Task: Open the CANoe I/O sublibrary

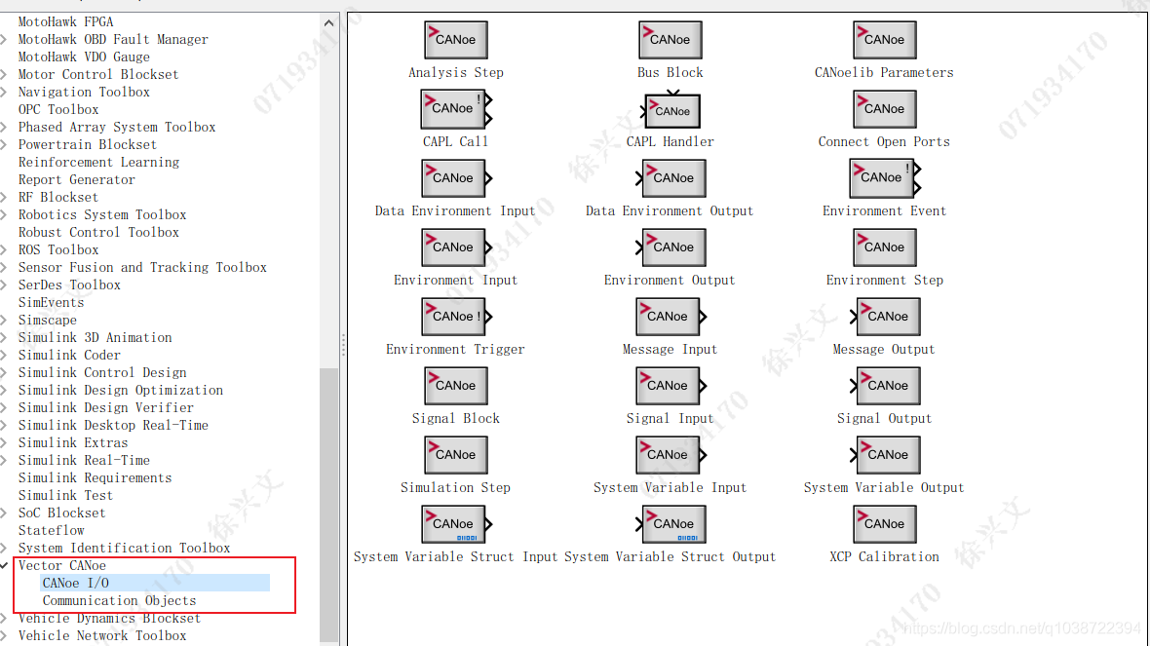Action: (76, 583)
